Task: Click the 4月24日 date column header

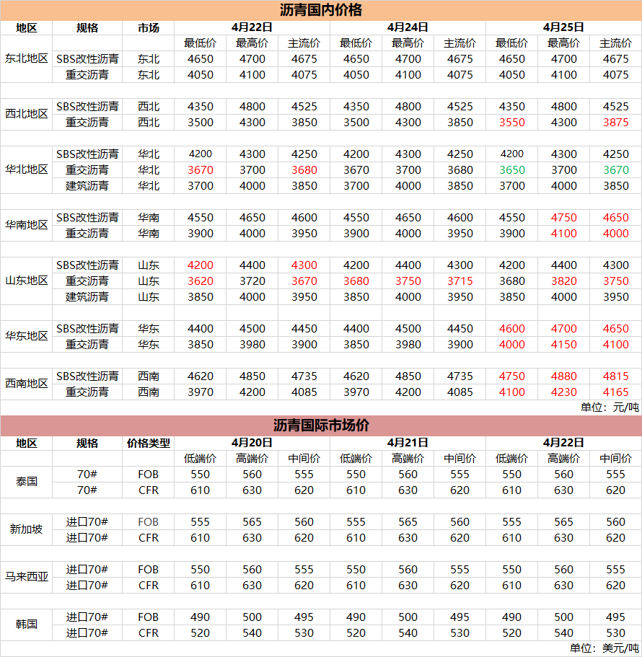Action: point(408,27)
